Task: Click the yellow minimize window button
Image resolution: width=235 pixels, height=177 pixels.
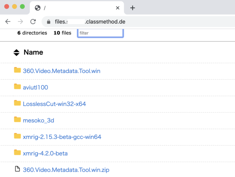Action: [x=15, y=7]
